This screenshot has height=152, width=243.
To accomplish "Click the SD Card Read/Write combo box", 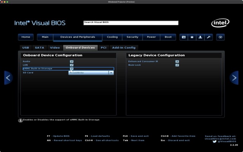I will [91, 73].
